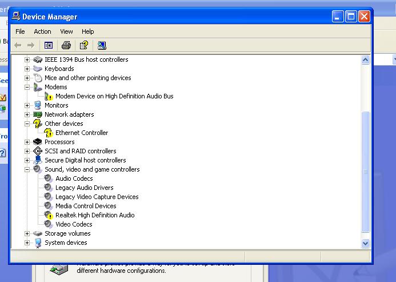Image resolution: width=396 pixels, height=282 pixels.
Task: Click the Keyboards category icon
Action: [38, 69]
